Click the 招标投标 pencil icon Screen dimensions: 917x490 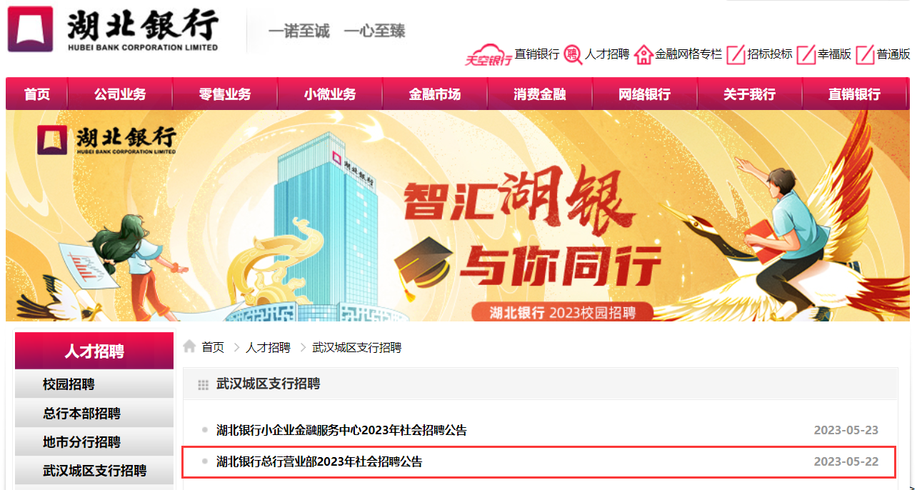coord(736,54)
